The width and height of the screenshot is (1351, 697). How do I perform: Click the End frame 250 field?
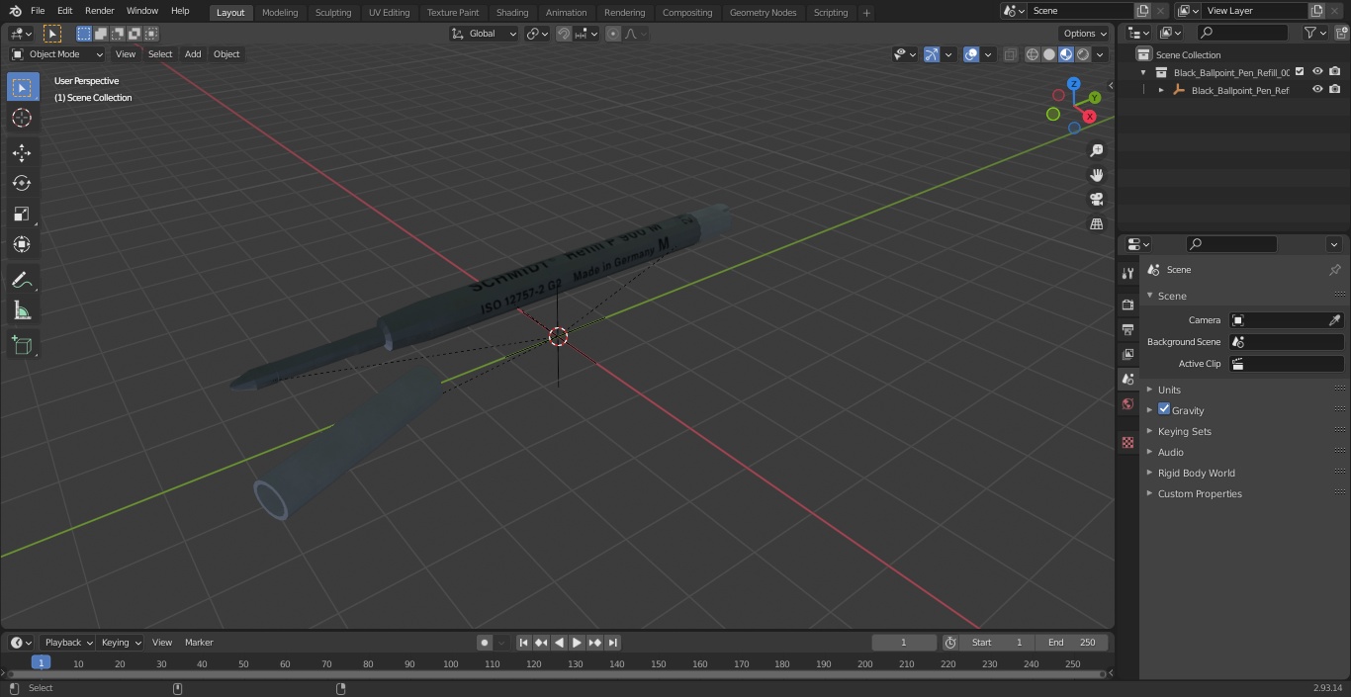(x=1072, y=643)
